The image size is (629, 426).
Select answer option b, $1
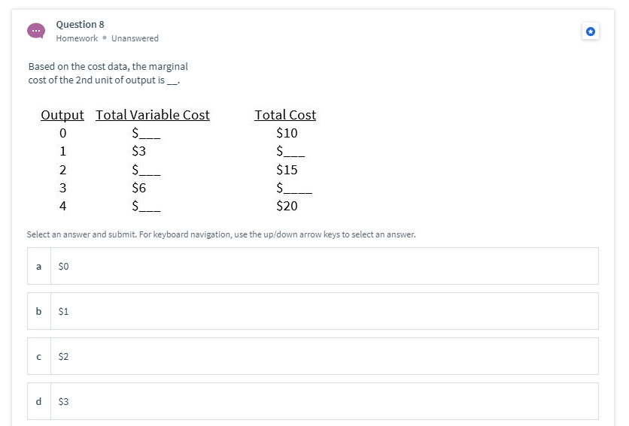[313, 311]
